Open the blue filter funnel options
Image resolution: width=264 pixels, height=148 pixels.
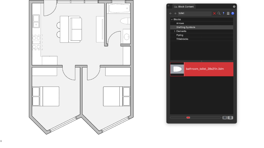[223, 13]
